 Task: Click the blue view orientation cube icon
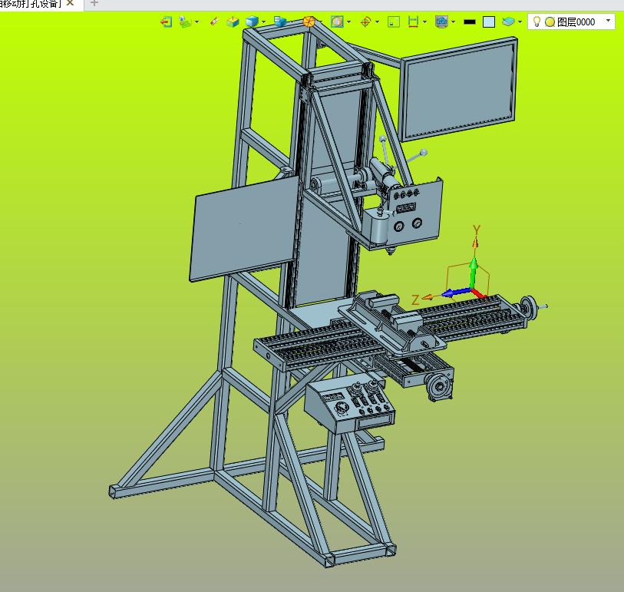tap(280, 21)
